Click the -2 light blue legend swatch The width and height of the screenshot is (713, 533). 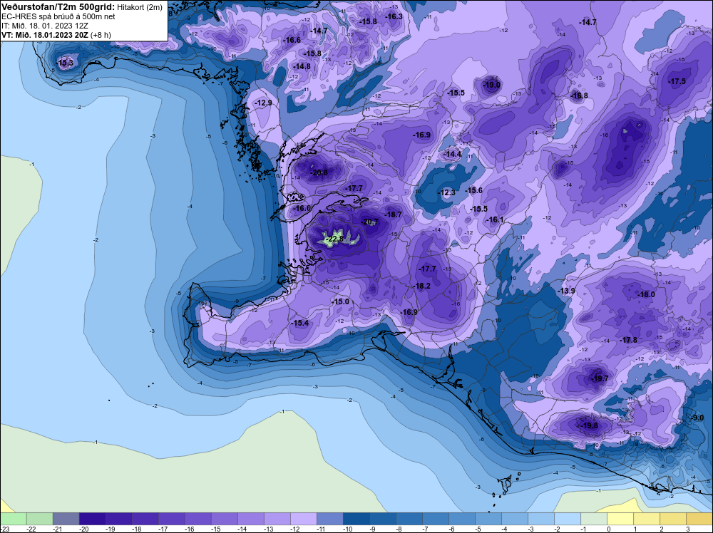pos(568,519)
